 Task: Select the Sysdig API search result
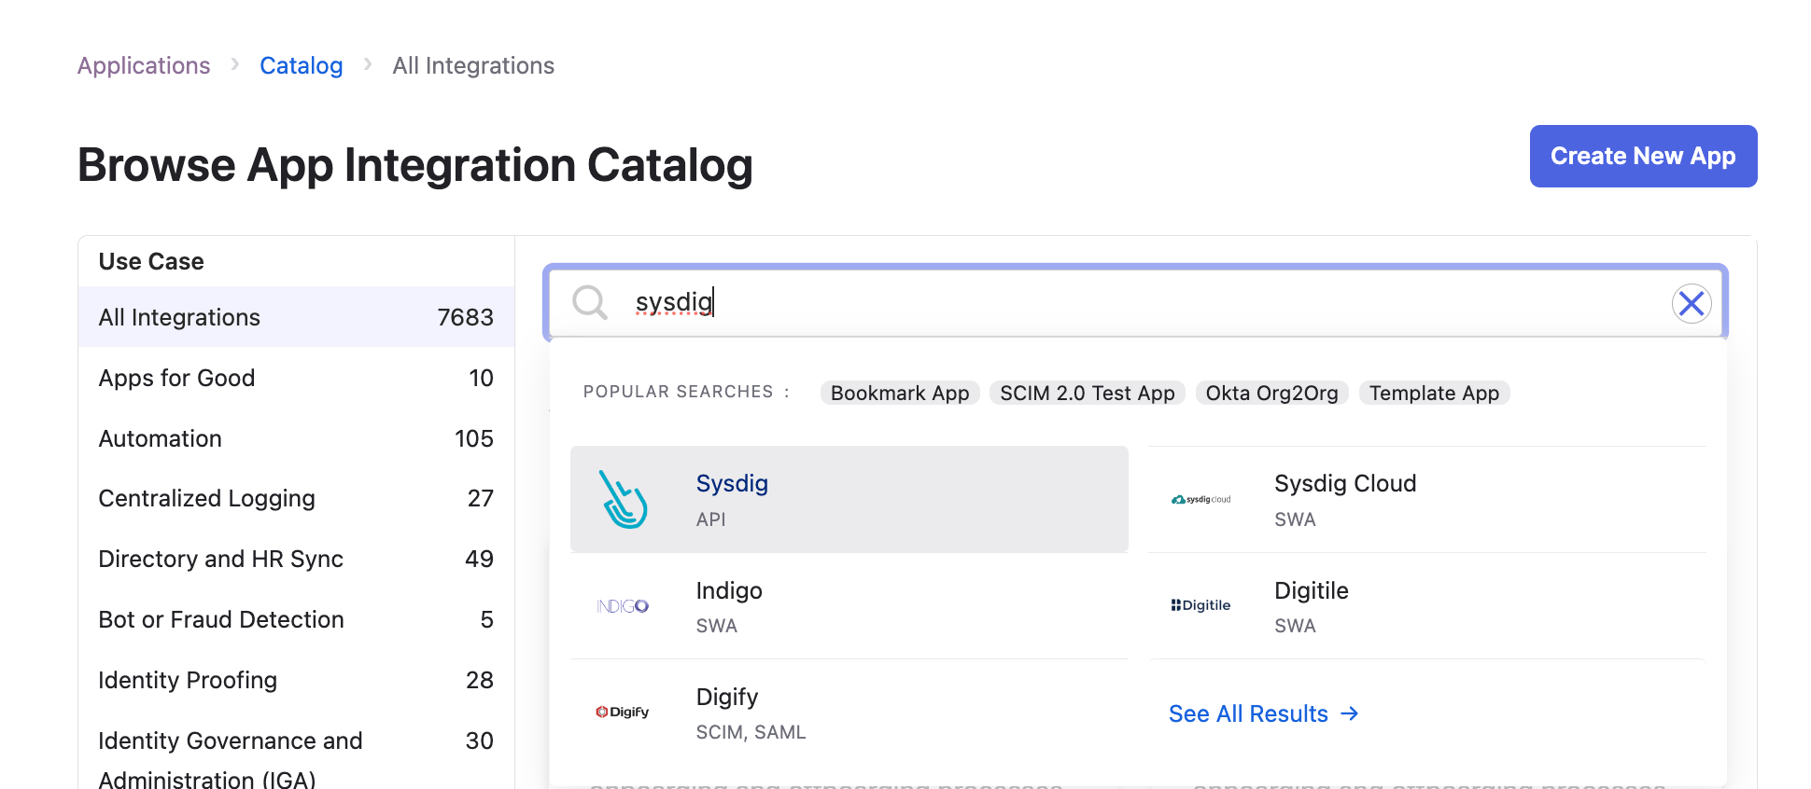[849, 499]
